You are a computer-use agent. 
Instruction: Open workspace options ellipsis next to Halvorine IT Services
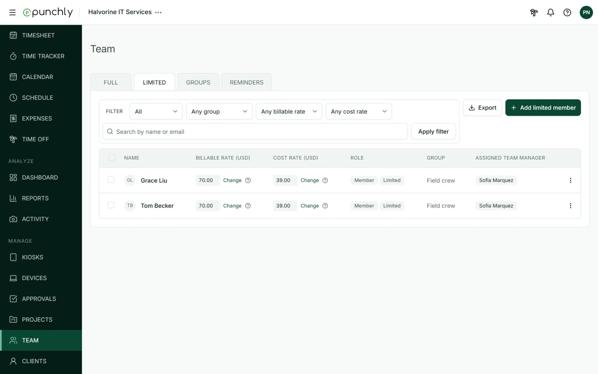pos(158,12)
